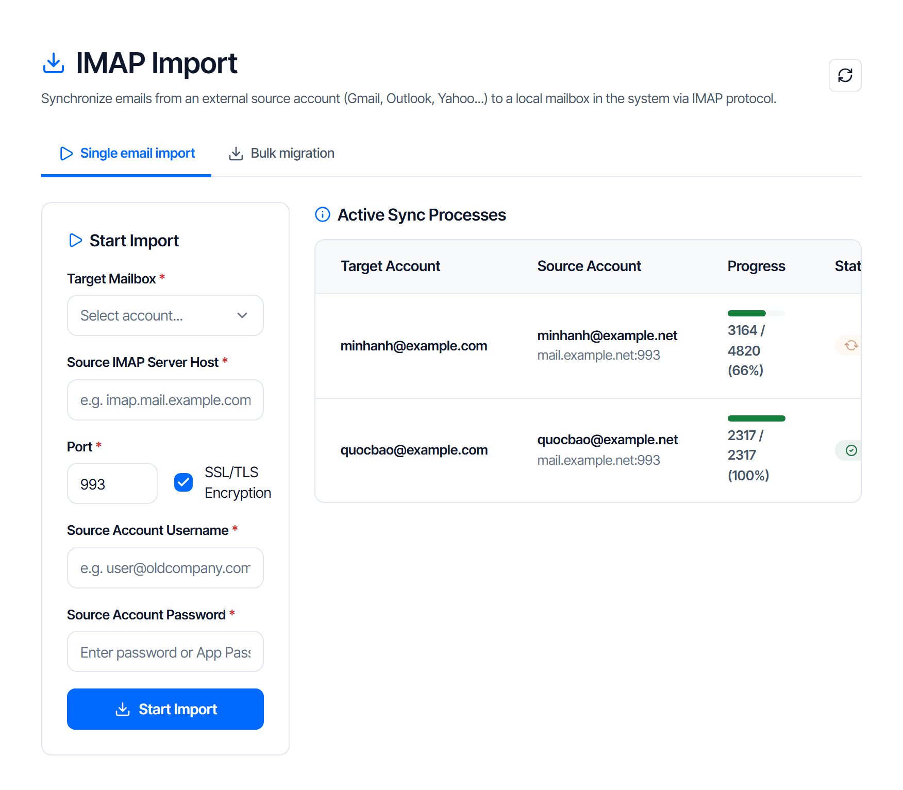Click the IMAP Import download icon
This screenshot has height=790, width=903.
click(x=53, y=63)
